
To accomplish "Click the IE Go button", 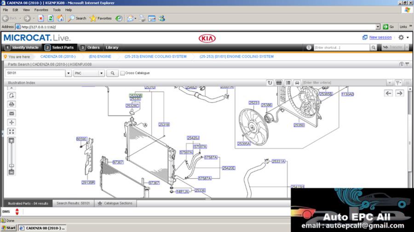I will [389, 27].
